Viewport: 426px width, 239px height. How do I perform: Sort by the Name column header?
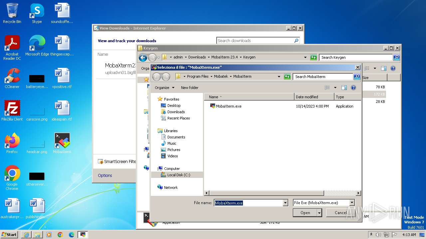pyautogui.click(x=249, y=97)
